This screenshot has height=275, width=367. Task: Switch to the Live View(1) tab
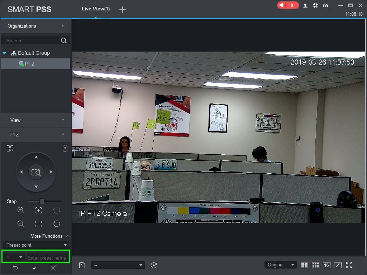[x=96, y=9]
